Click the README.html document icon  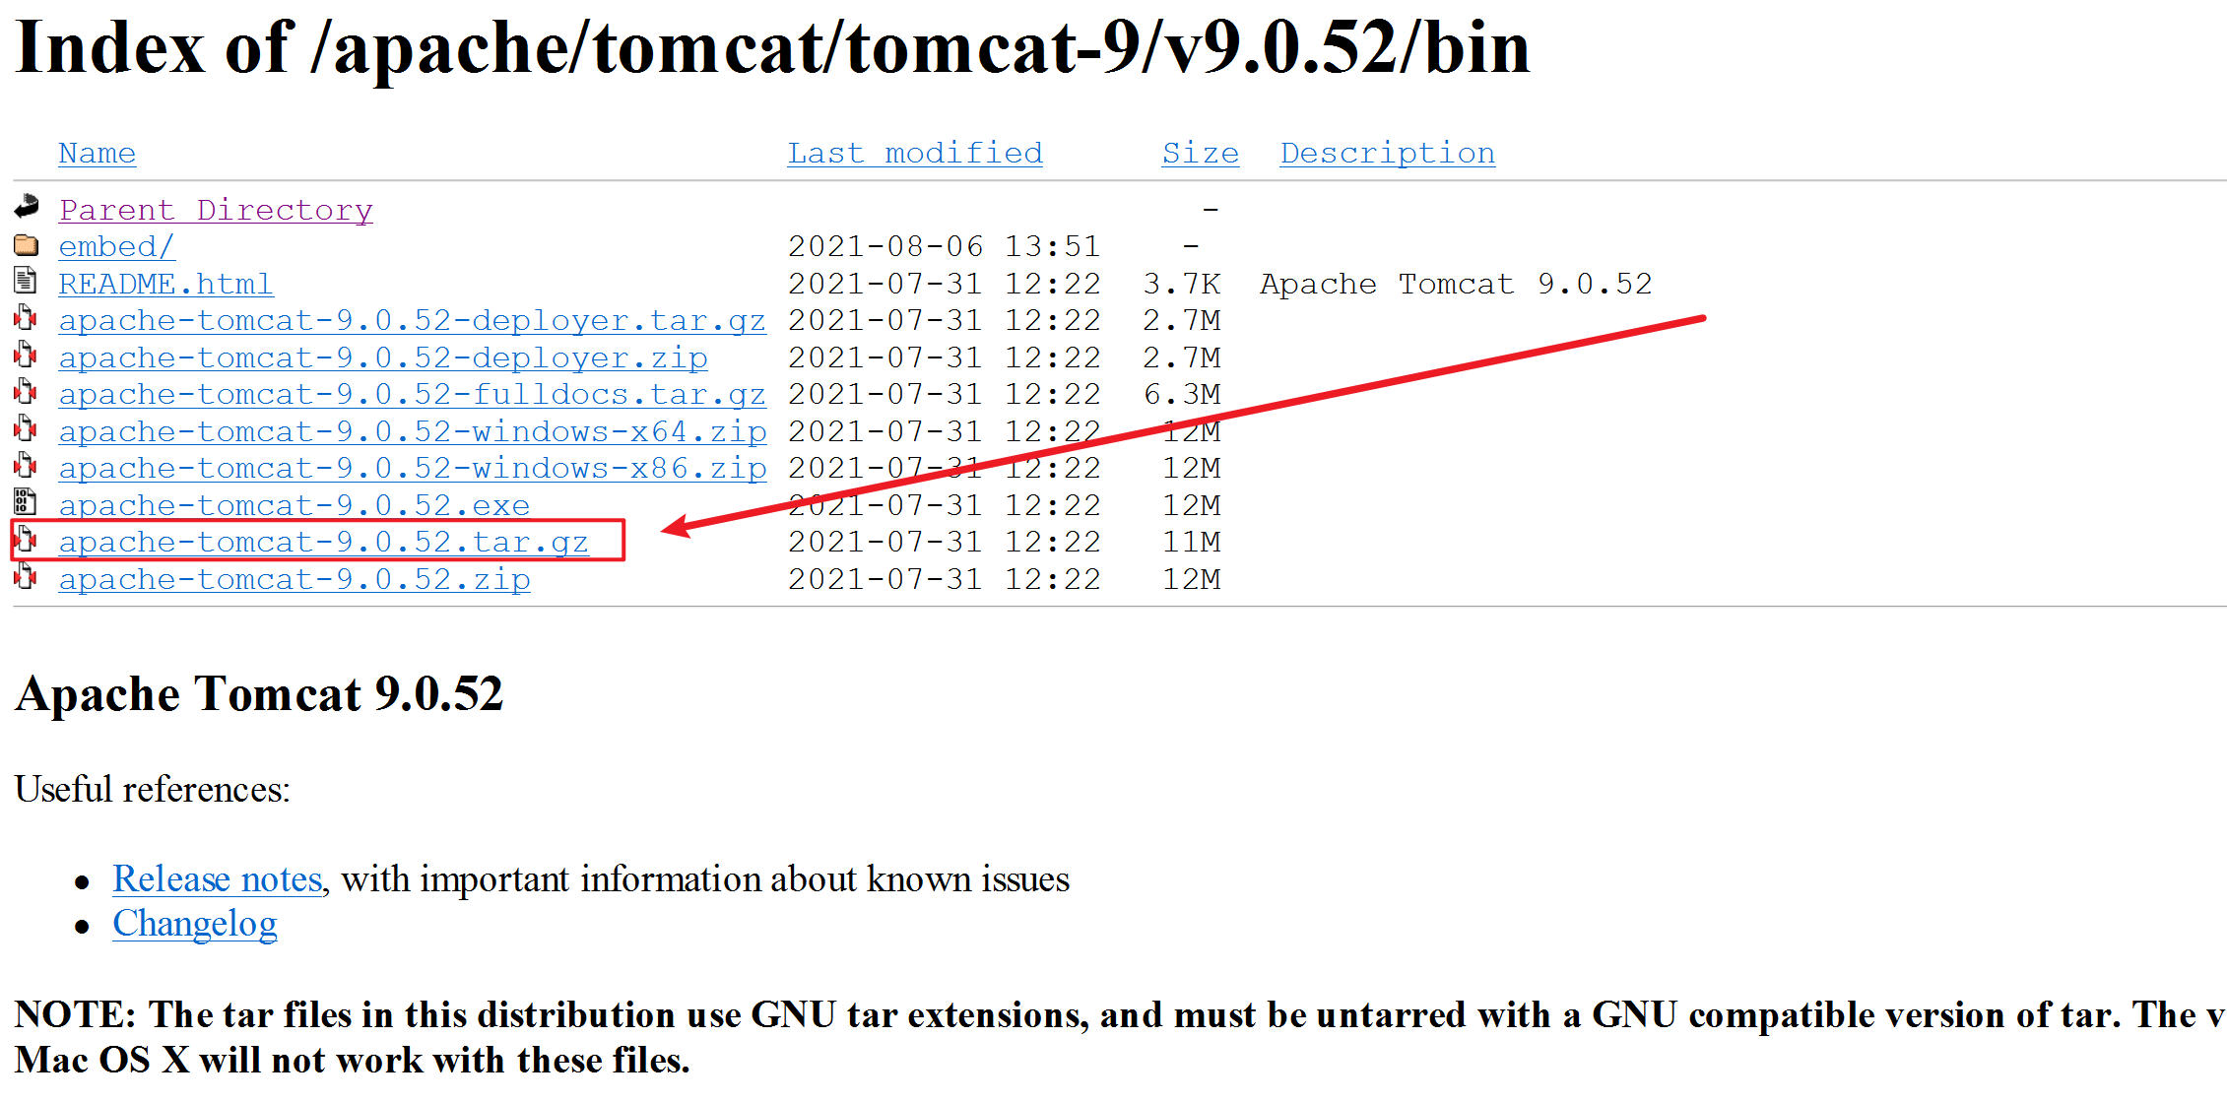(26, 284)
